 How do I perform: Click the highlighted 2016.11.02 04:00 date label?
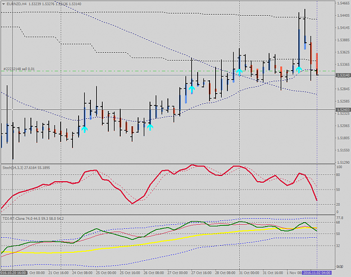(316, 273)
